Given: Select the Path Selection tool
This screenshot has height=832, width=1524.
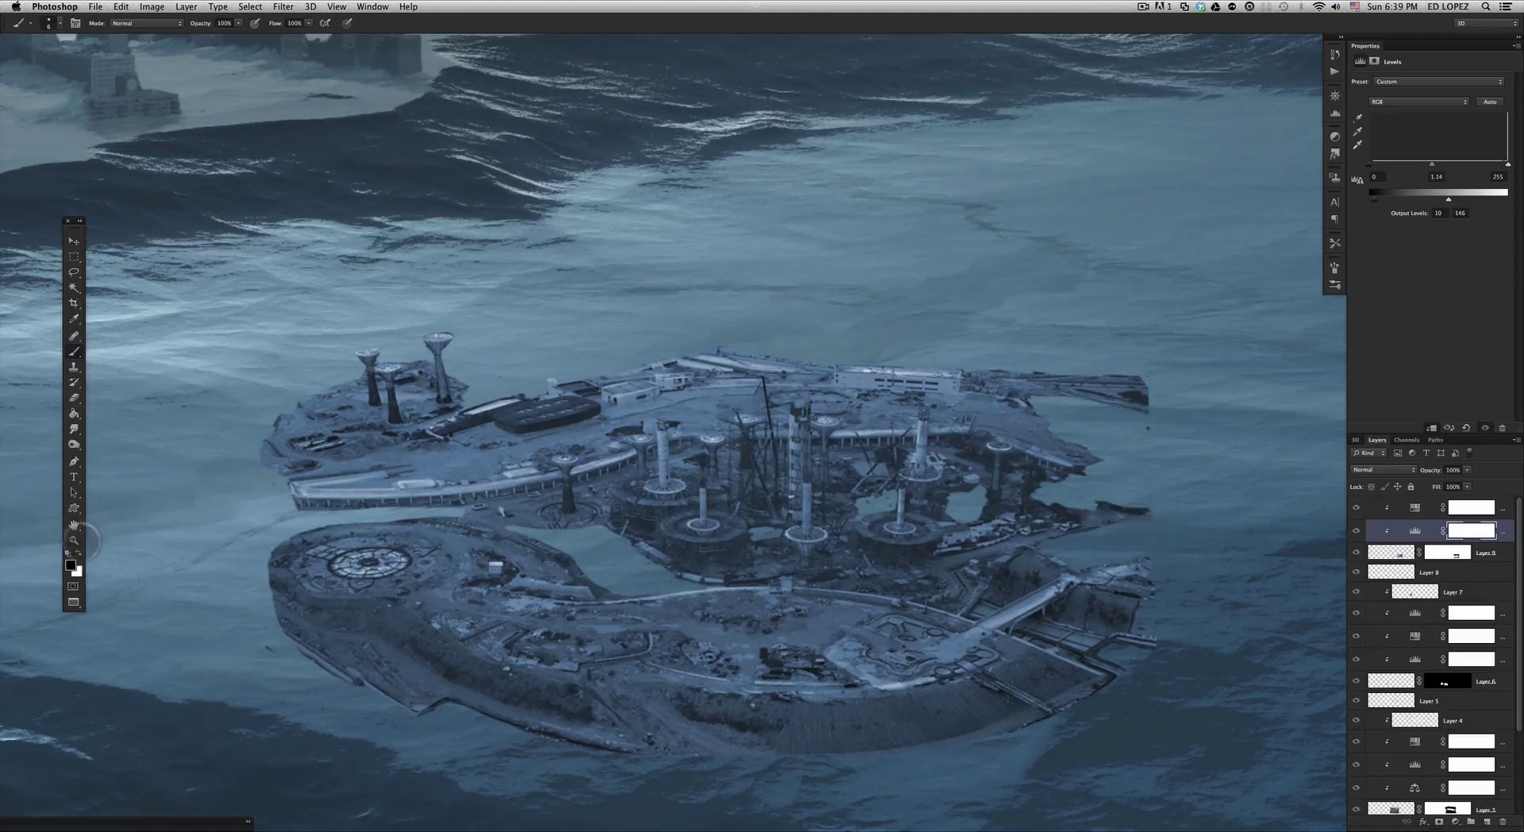Looking at the screenshot, I should pos(74,493).
